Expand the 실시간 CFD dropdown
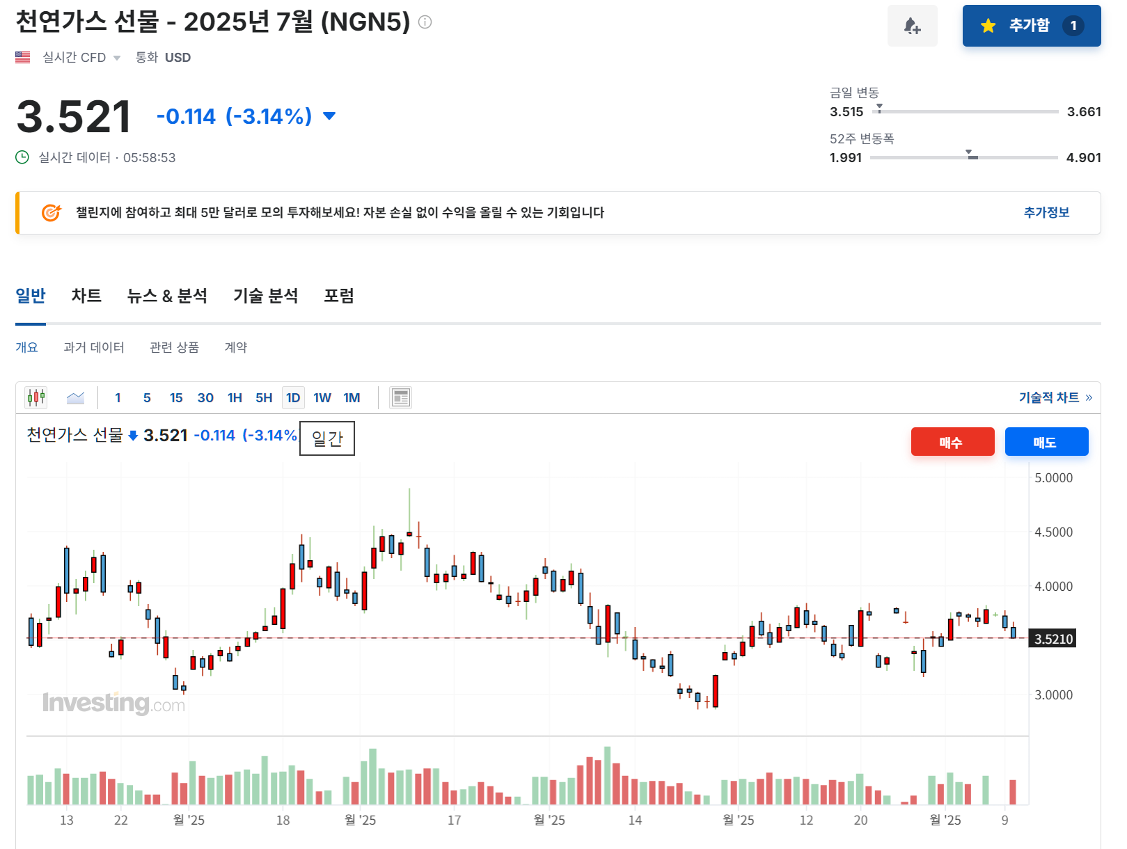 (117, 58)
